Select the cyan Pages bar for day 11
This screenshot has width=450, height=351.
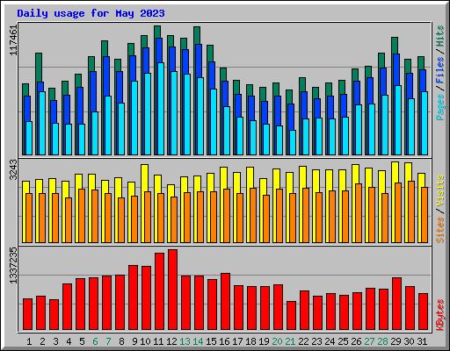tap(161, 109)
